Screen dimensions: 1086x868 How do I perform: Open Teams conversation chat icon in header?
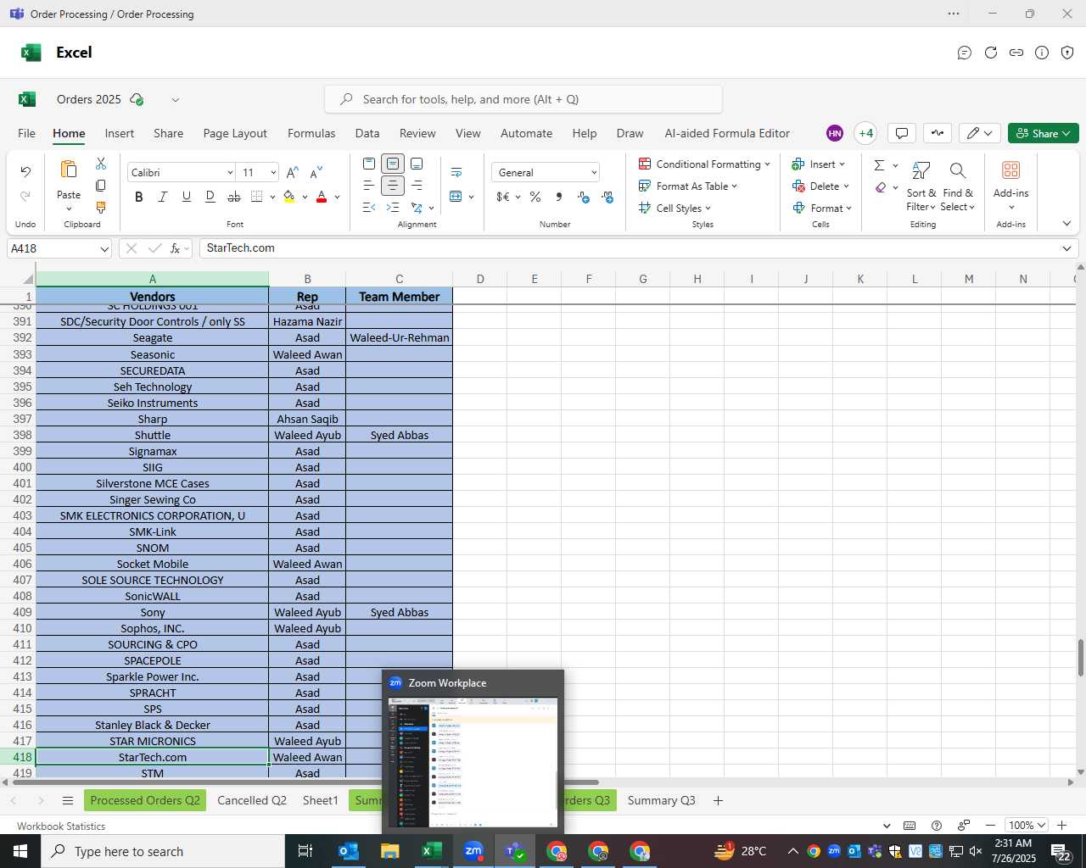pos(965,53)
